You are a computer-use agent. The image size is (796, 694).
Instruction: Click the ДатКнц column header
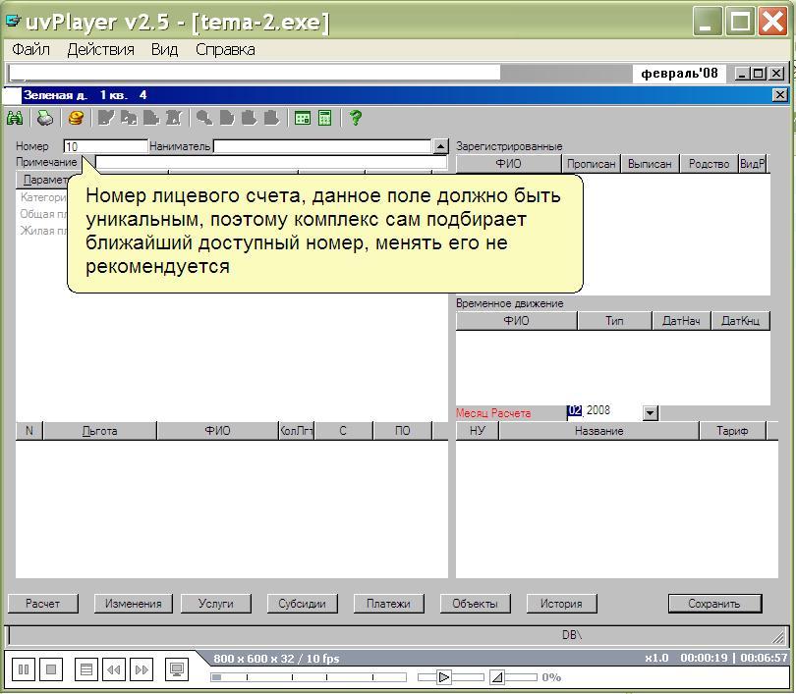point(741,321)
